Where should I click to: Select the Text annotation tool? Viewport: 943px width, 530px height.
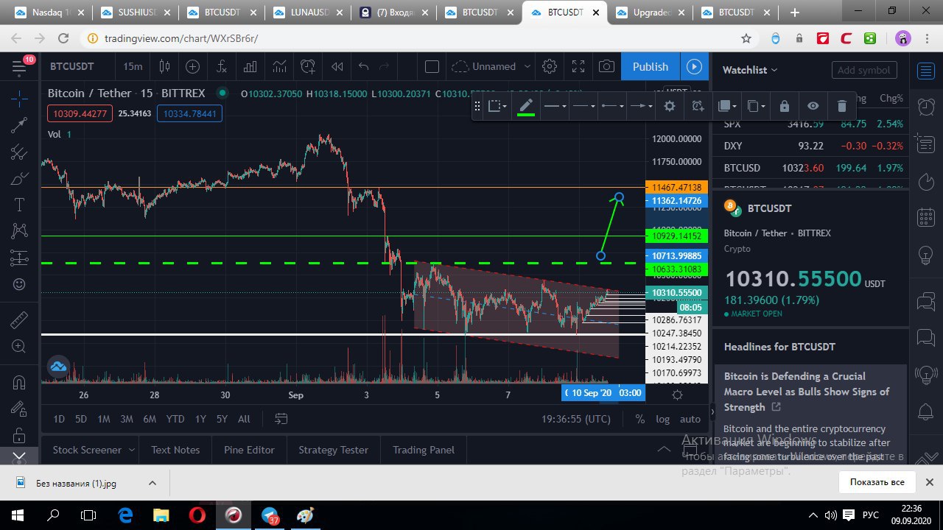[x=19, y=205]
